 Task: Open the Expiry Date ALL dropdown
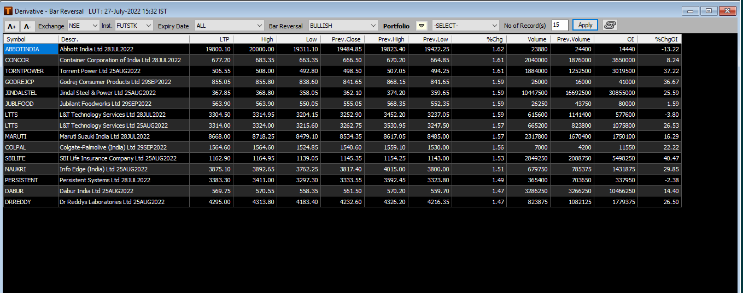[230, 26]
